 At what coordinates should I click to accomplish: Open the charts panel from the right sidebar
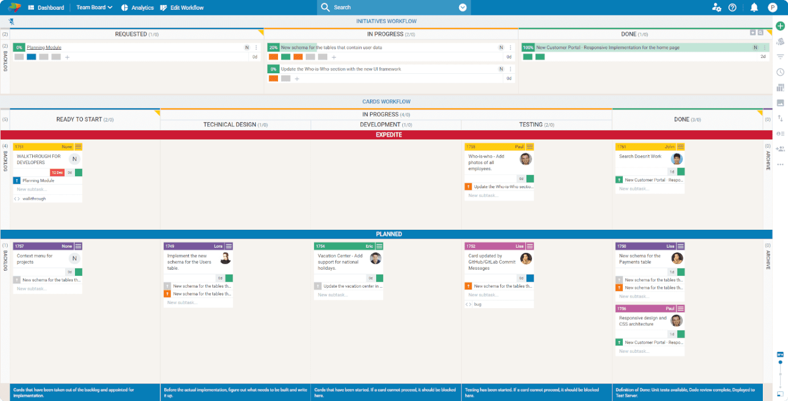[780, 87]
